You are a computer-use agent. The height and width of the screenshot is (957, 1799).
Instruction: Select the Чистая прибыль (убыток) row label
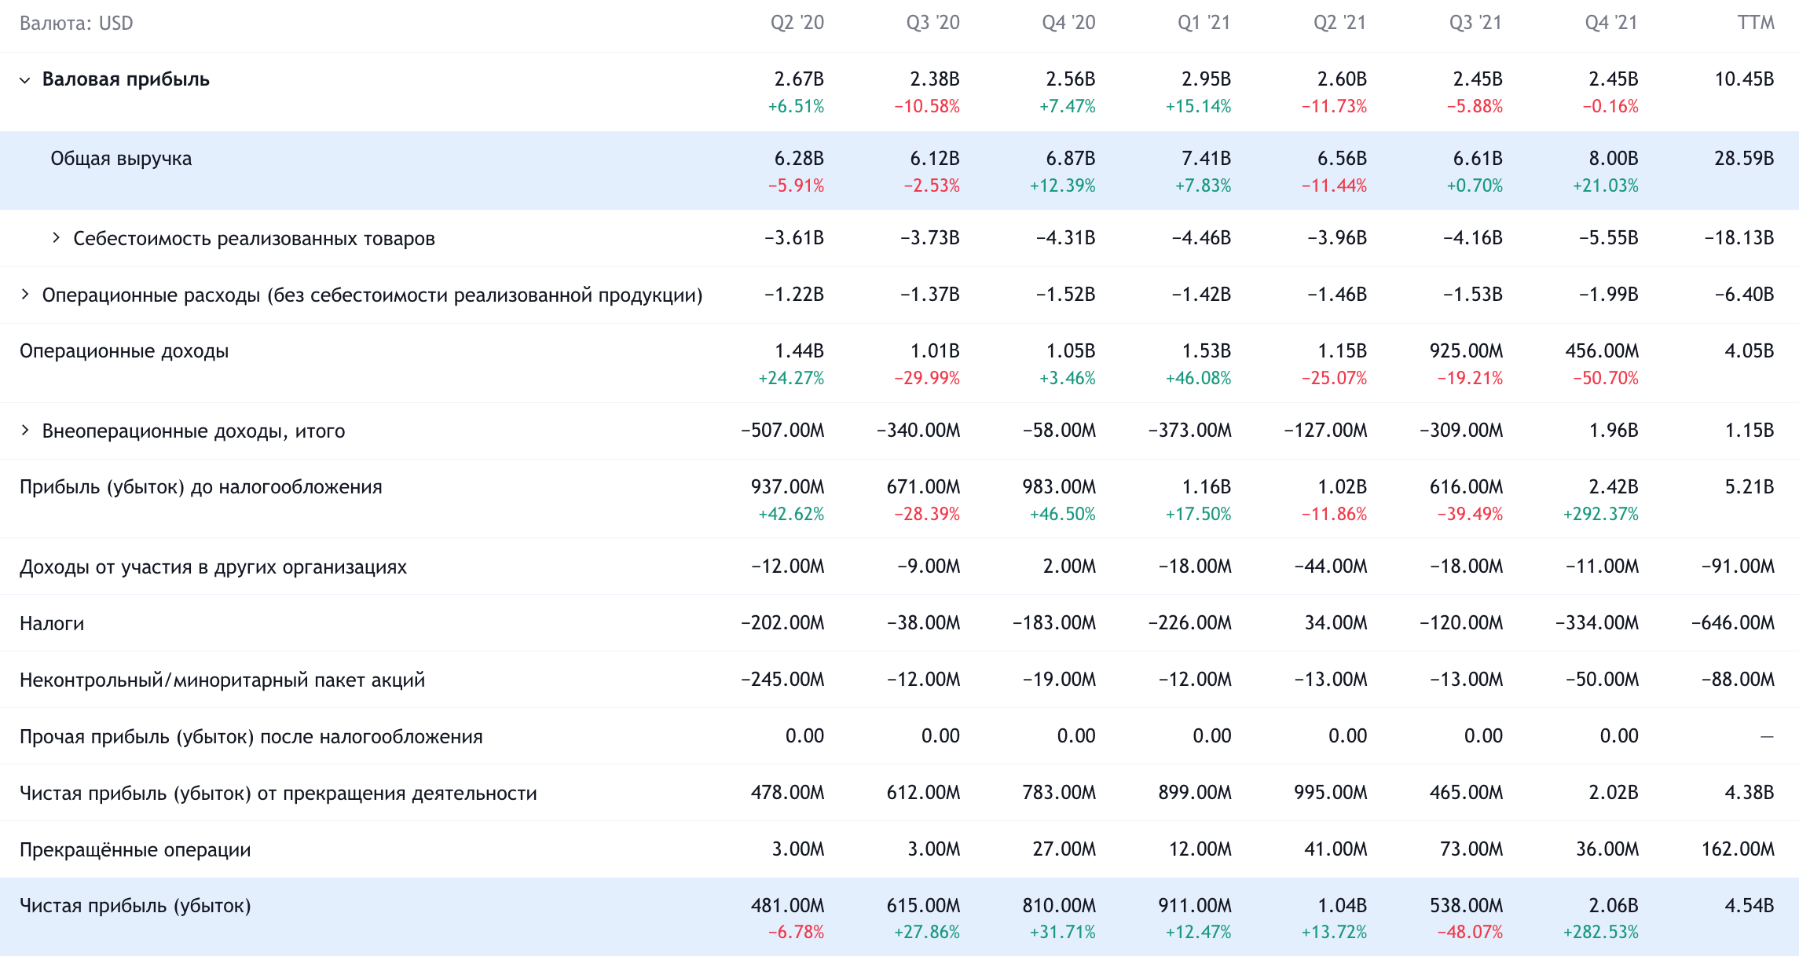(135, 906)
